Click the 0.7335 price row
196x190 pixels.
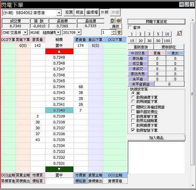[x=59, y=140]
